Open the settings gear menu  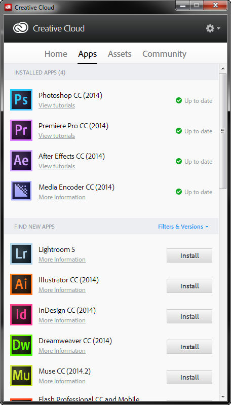pyautogui.click(x=213, y=28)
